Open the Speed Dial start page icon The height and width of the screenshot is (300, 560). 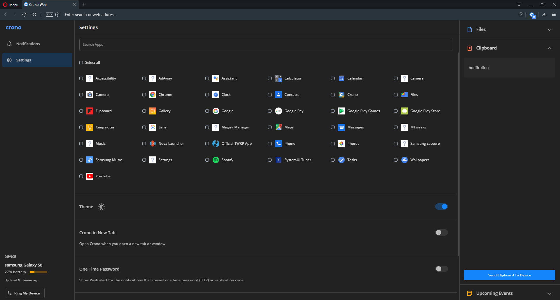point(34,15)
